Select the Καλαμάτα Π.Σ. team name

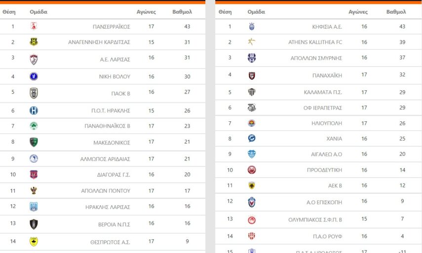click(323, 92)
